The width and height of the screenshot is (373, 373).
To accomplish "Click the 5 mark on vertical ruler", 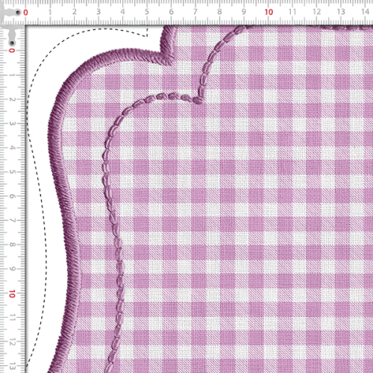I will tap(12, 172).
